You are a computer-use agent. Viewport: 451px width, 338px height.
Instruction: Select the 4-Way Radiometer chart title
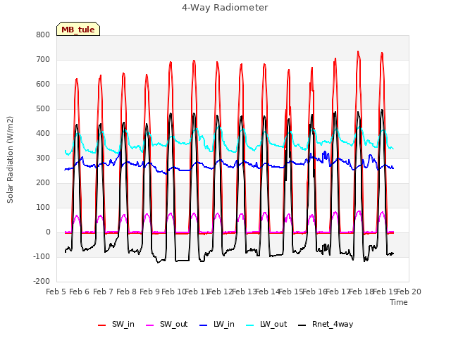[x=225, y=8]
